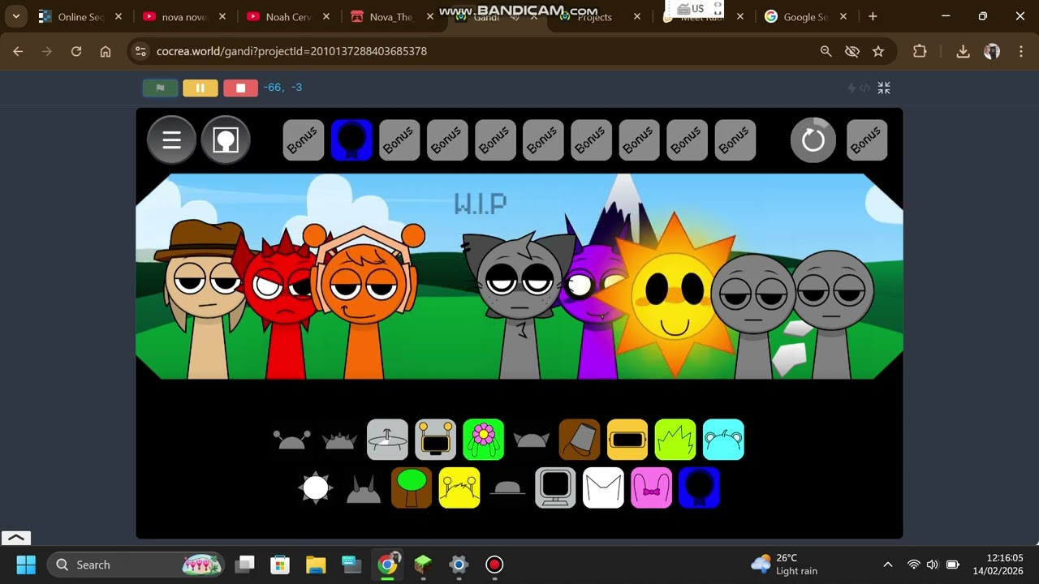This screenshot has width=1039, height=584.
Task: Select the blue silhouette slot in Bonus row
Action: point(351,140)
